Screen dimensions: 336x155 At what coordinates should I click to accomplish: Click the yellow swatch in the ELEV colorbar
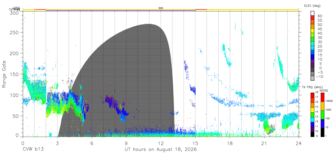click(312, 31)
